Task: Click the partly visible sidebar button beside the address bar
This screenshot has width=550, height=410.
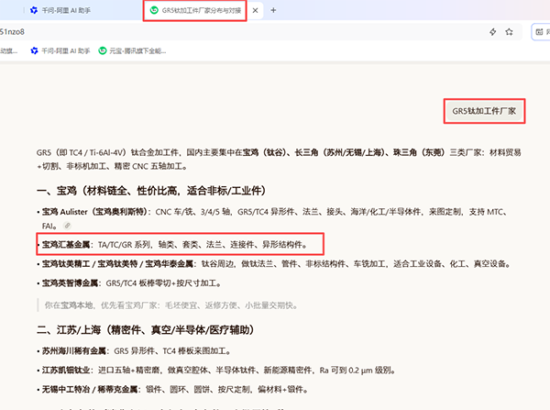Action: coord(541,32)
